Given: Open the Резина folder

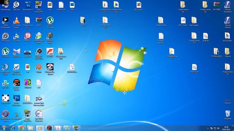Looking at the screenshot, I should 228,52.
